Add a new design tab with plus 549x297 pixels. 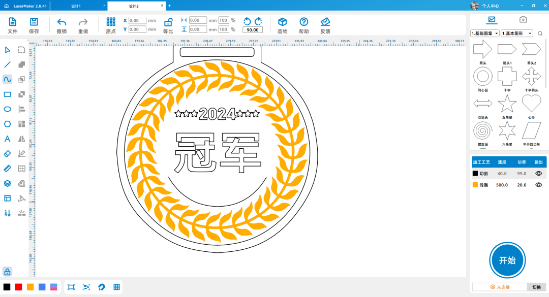(x=169, y=6)
